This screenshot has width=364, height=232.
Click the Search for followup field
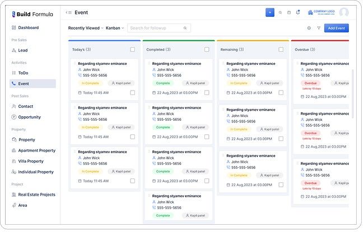[x=156, y=28]
